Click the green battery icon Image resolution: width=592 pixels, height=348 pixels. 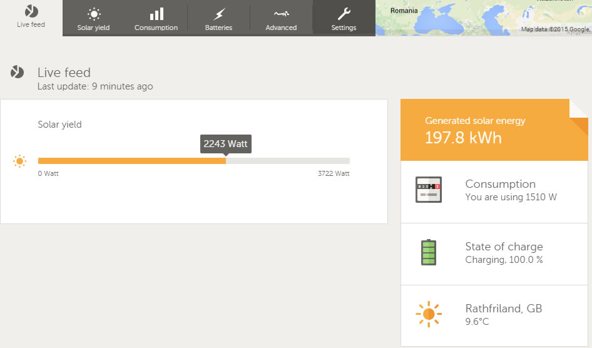tap(429, 252)
